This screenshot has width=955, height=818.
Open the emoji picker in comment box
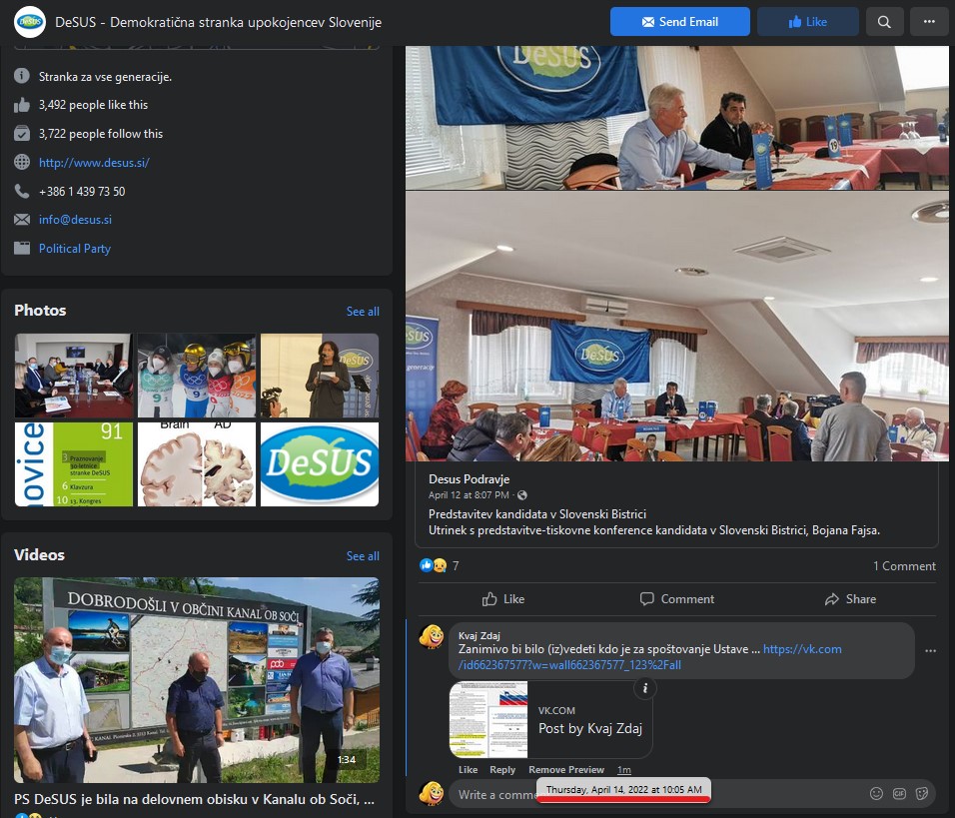876,794
